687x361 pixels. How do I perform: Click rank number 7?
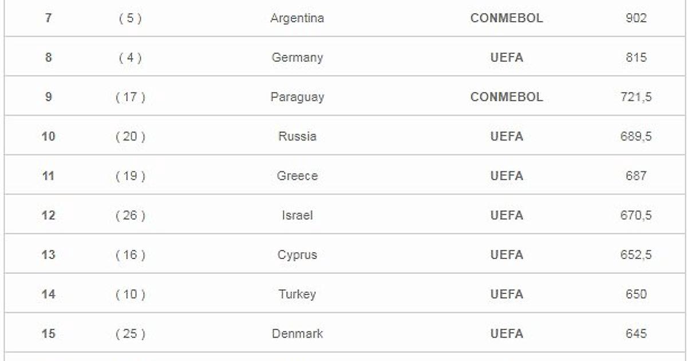pos(49,18)
